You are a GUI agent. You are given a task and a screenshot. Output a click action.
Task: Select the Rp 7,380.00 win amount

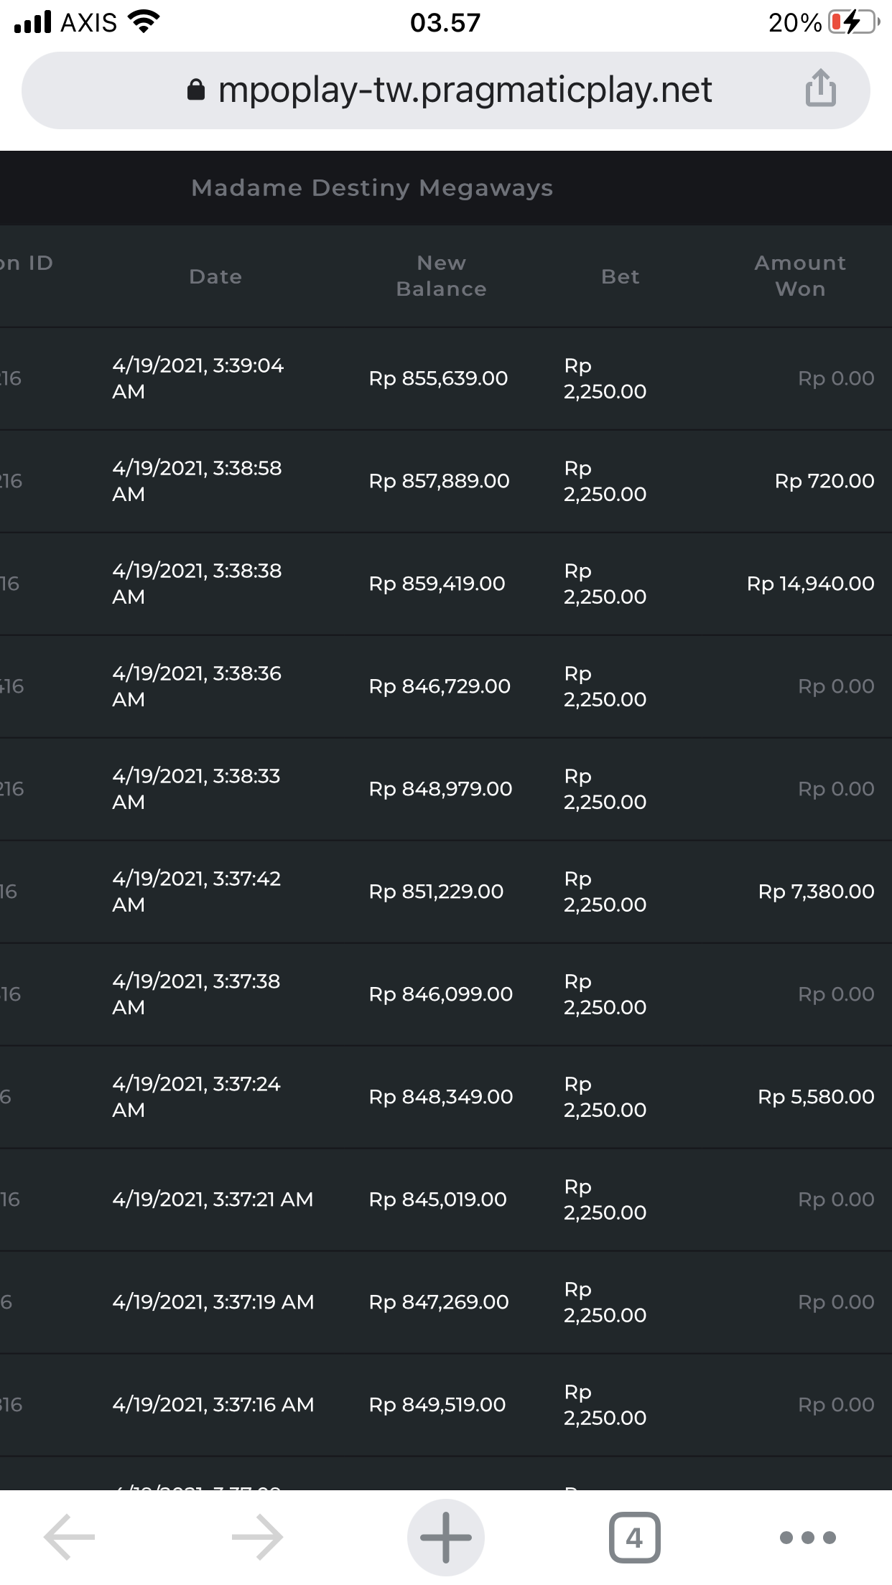tap(816, 892)
